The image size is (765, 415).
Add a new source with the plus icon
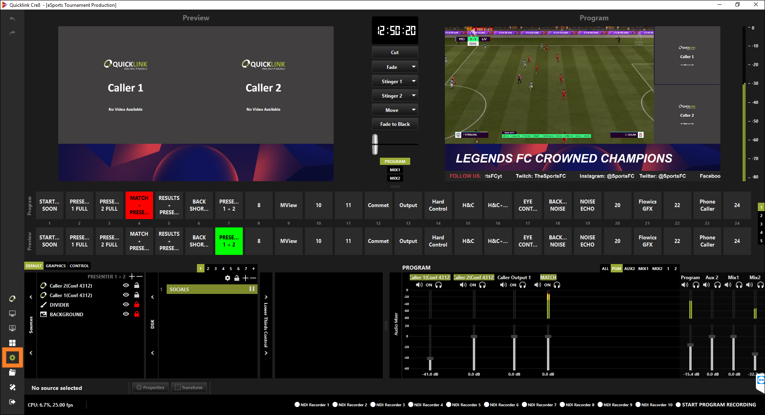pos(132,276)
